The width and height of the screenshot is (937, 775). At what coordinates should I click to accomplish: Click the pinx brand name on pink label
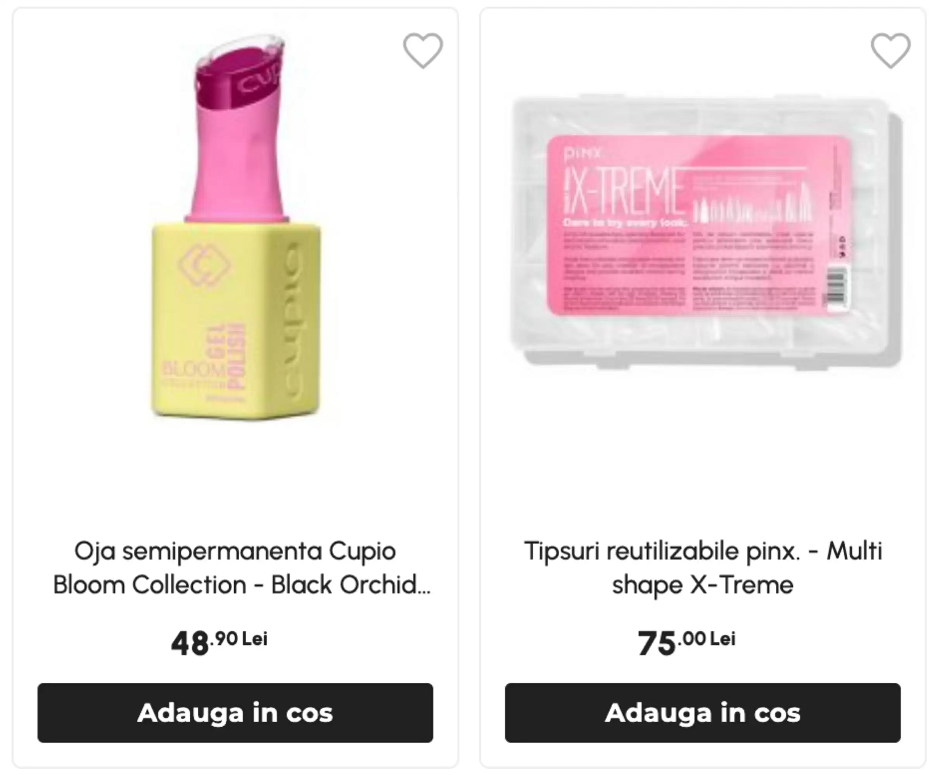(583, 153)
